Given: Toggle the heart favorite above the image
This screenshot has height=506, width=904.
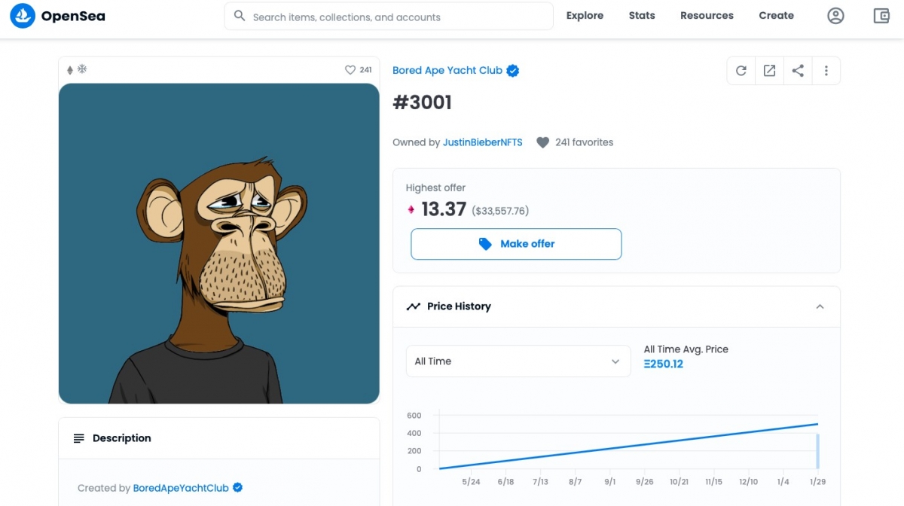Looking at the screenshot, I should tap(350, 70).
